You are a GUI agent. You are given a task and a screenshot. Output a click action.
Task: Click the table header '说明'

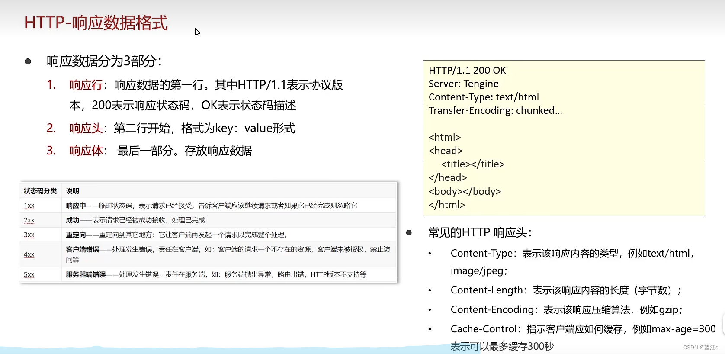pos(72,191)
